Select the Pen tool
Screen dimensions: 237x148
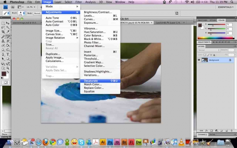[3, 54]
